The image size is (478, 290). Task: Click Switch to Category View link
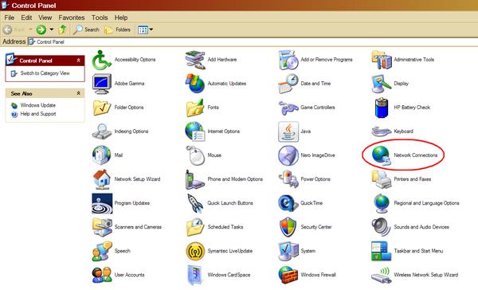45,73
